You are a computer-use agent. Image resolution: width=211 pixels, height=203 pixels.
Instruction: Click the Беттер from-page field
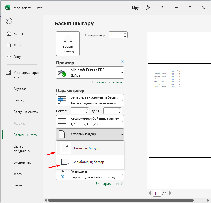[x=78, y=111]
